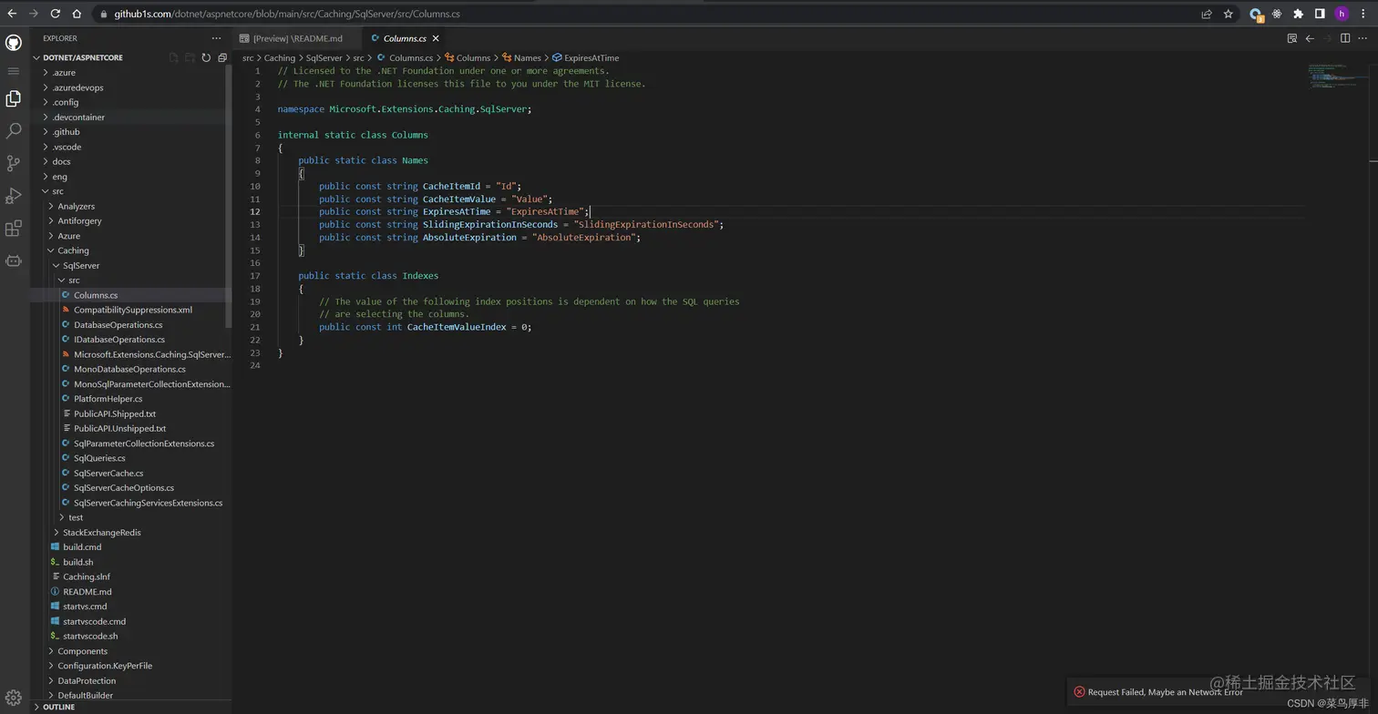Expand the docs folder
The image size is (1378, 714).
pyautogui.click(x=61, y=161)
